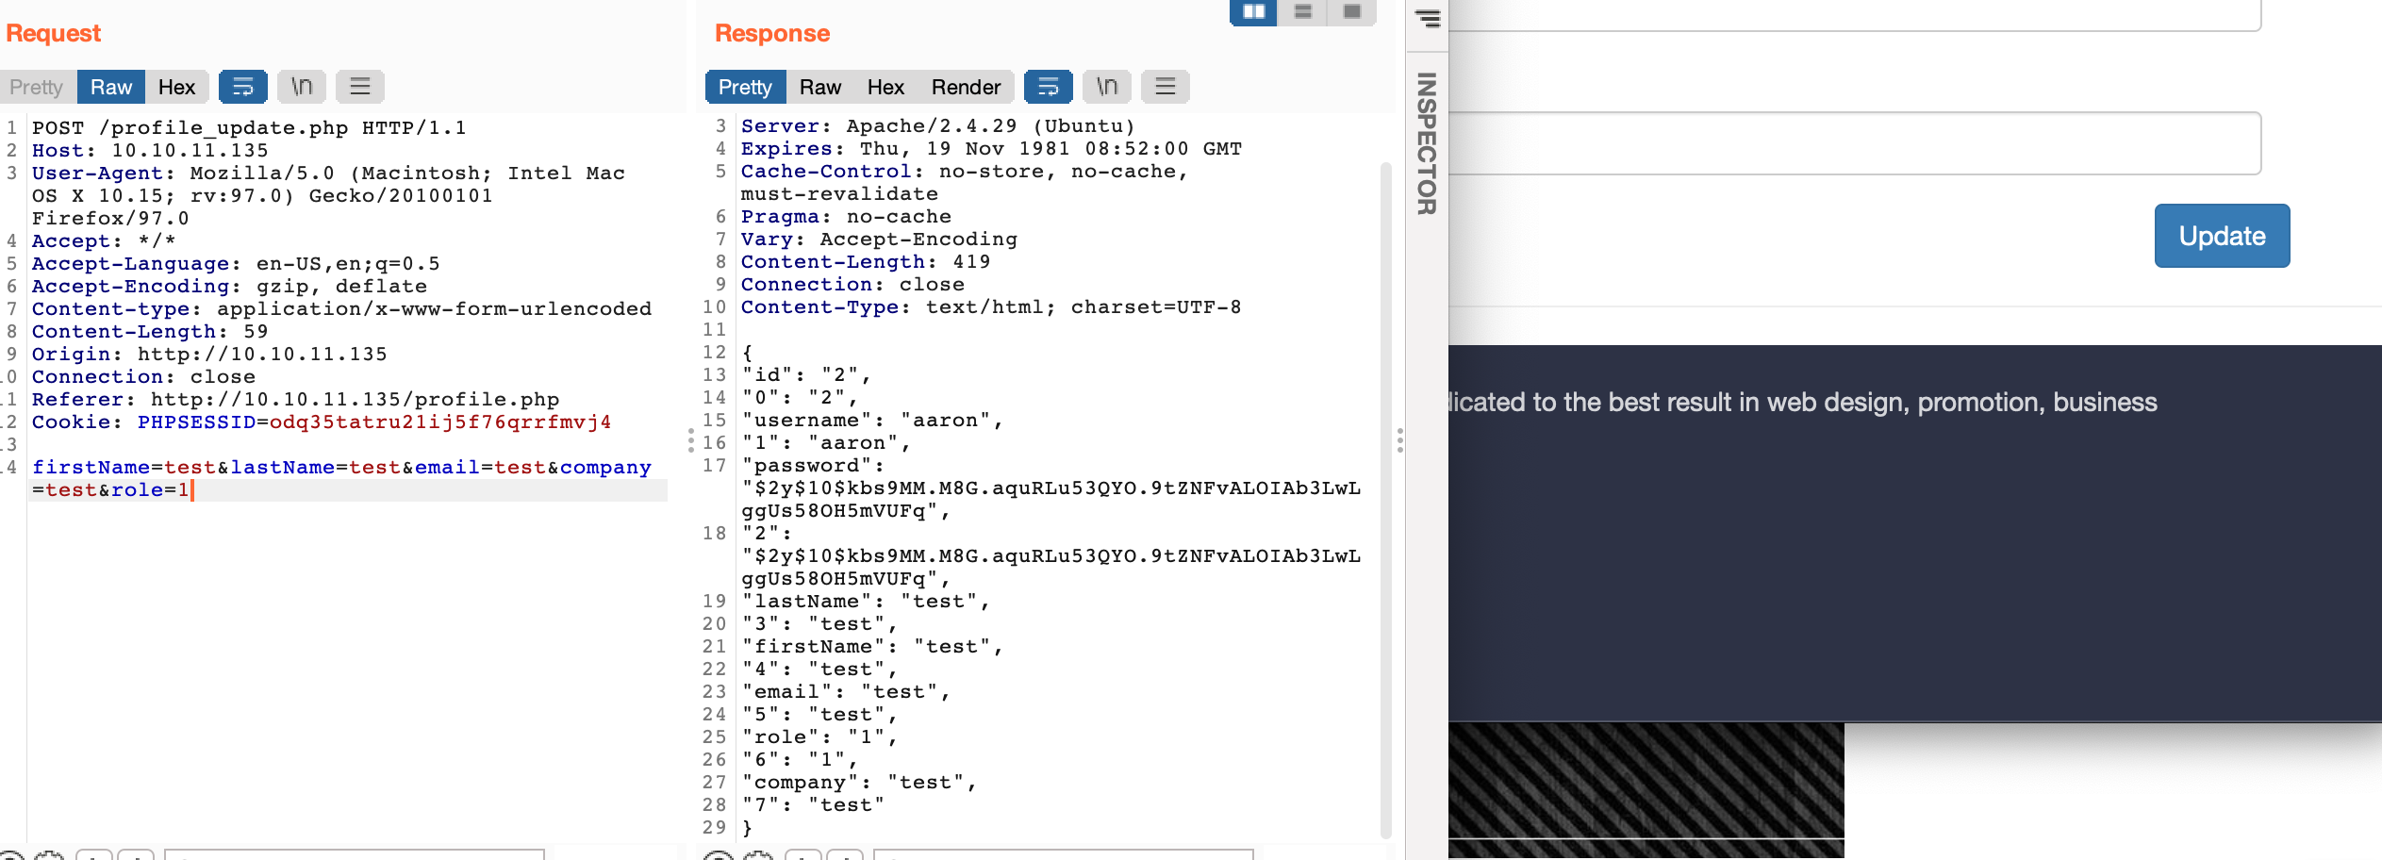Click the "company": "test" JSON line
2382x860 pixels.
click(x=859, y=782)
